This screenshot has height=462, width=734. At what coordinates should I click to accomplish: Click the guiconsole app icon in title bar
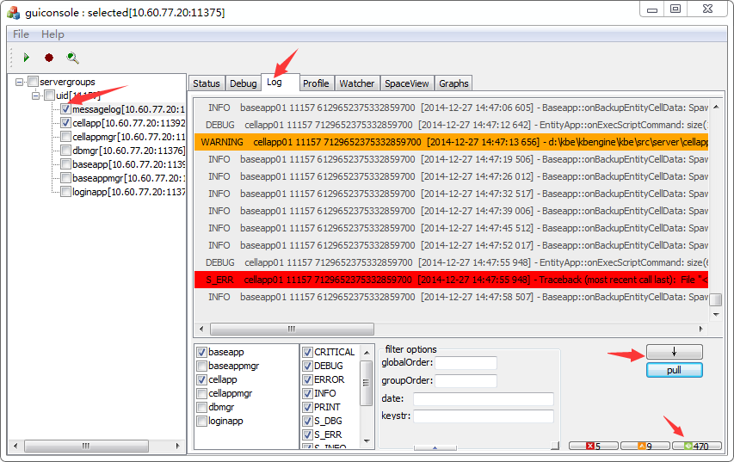[x=14, y=9]
